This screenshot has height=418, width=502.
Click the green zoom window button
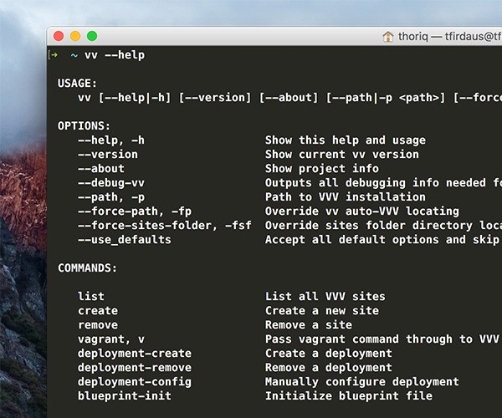point(92,36)
